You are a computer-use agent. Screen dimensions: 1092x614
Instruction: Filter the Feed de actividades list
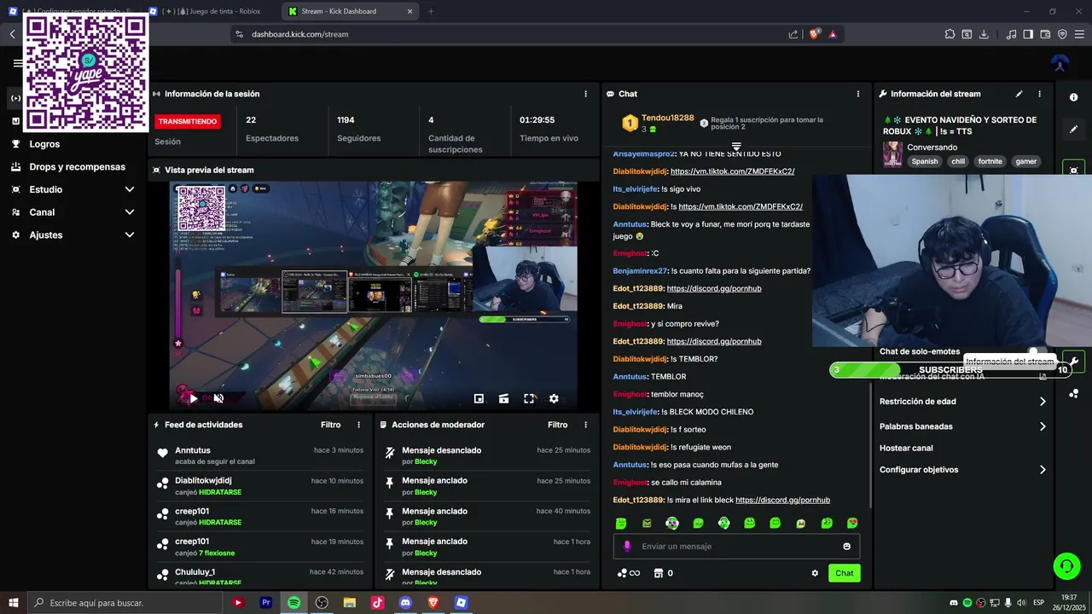(x=330, y=425)
